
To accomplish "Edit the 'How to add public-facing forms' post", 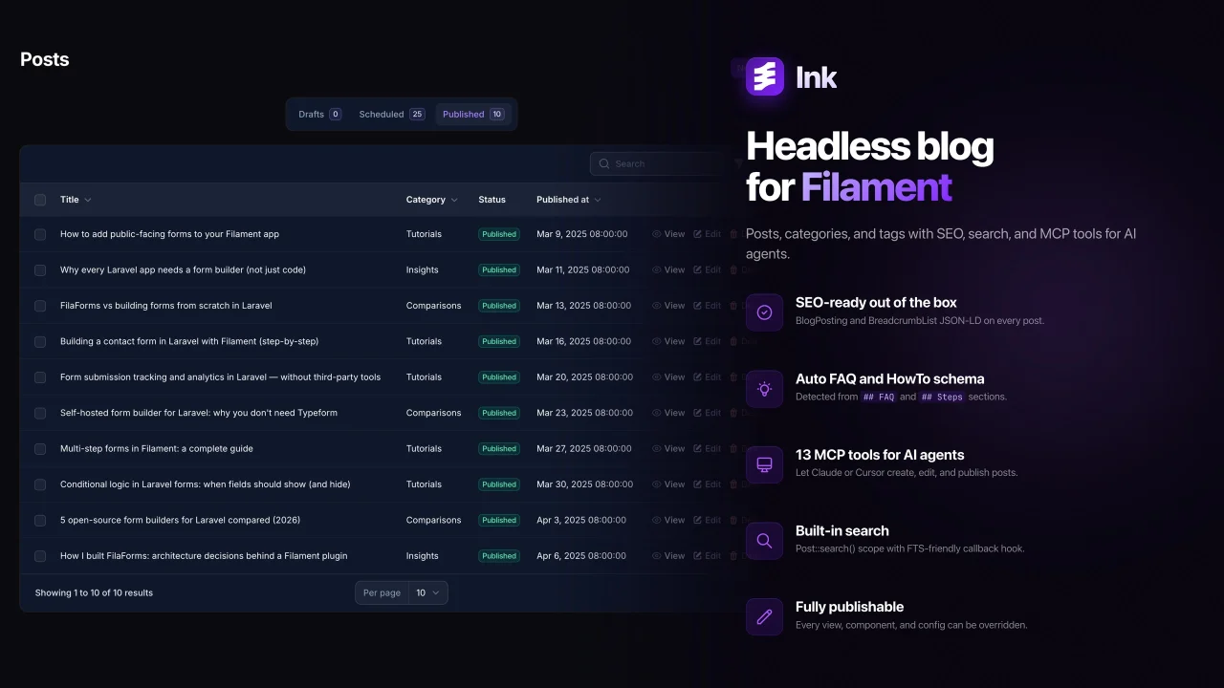I will click(x=708, y=234).
